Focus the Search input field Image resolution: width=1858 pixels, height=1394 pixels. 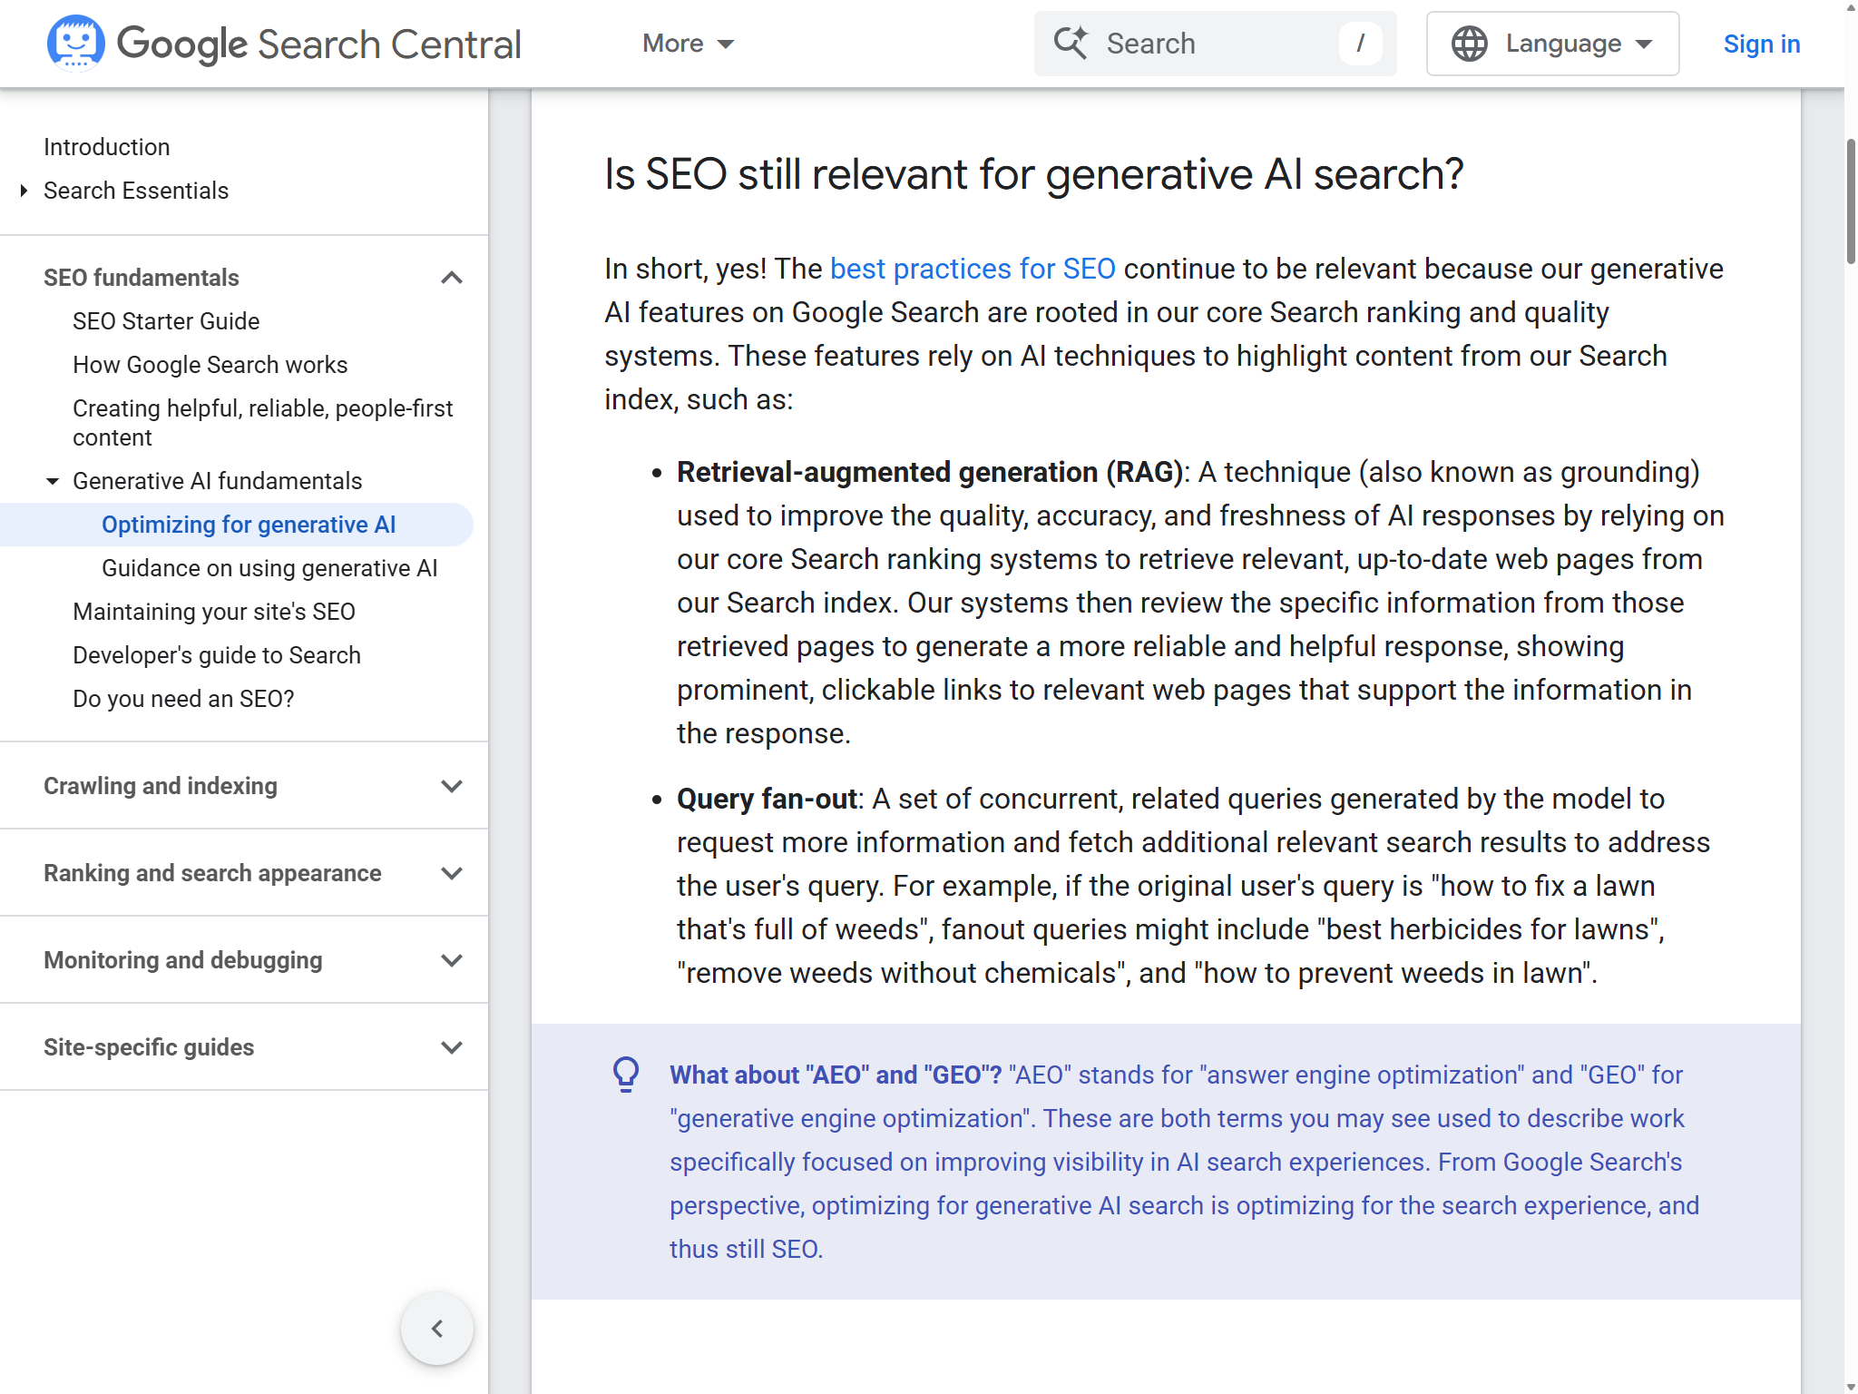pos(1216,44)
